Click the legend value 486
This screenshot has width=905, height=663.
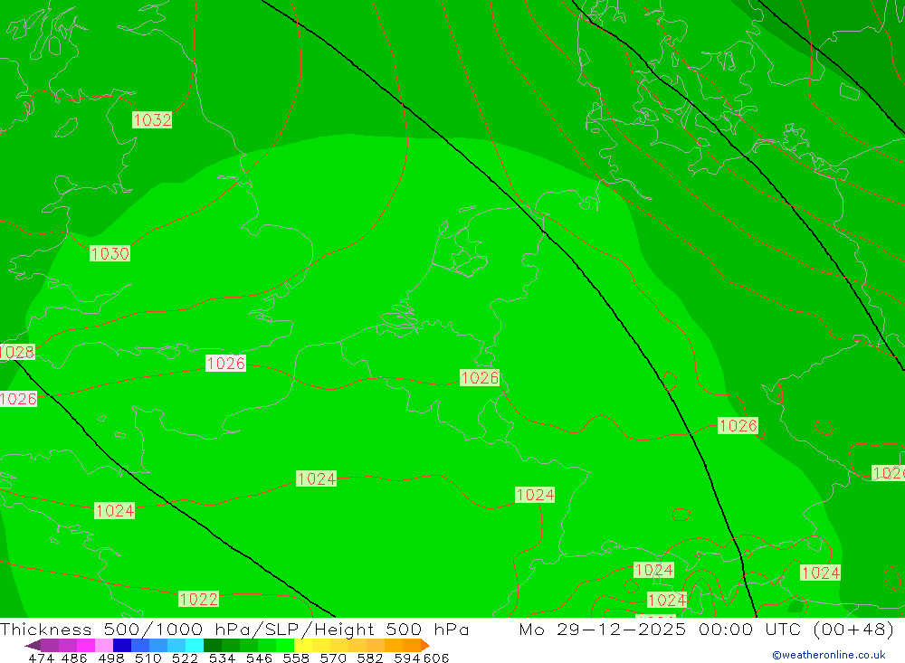click(x=74, y=658)
